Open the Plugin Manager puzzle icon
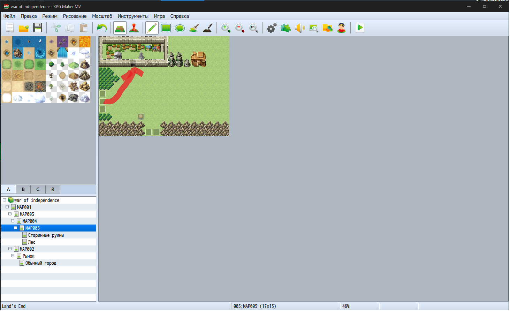 click(x=286, y=28)
